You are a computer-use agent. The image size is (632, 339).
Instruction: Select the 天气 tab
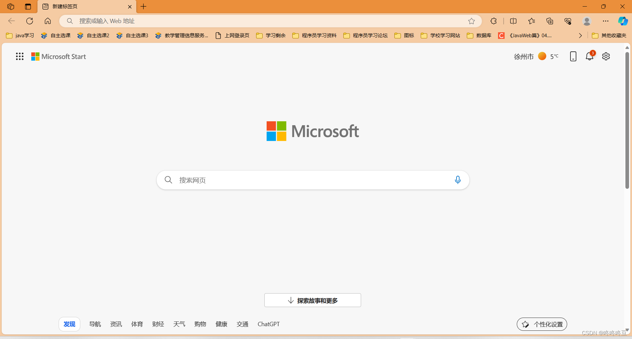pos(179,324)
